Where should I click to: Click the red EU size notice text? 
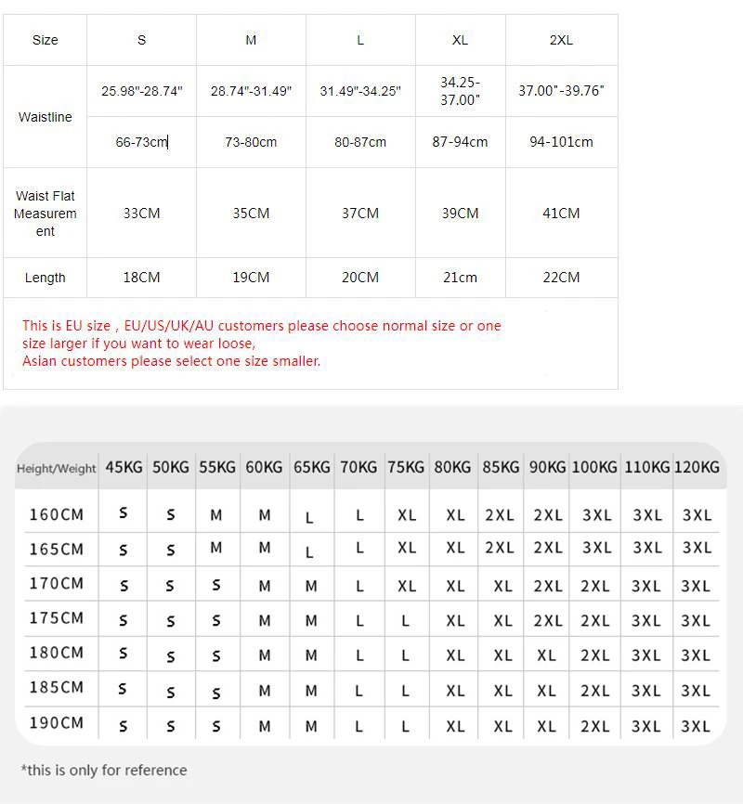coord(262,343)
